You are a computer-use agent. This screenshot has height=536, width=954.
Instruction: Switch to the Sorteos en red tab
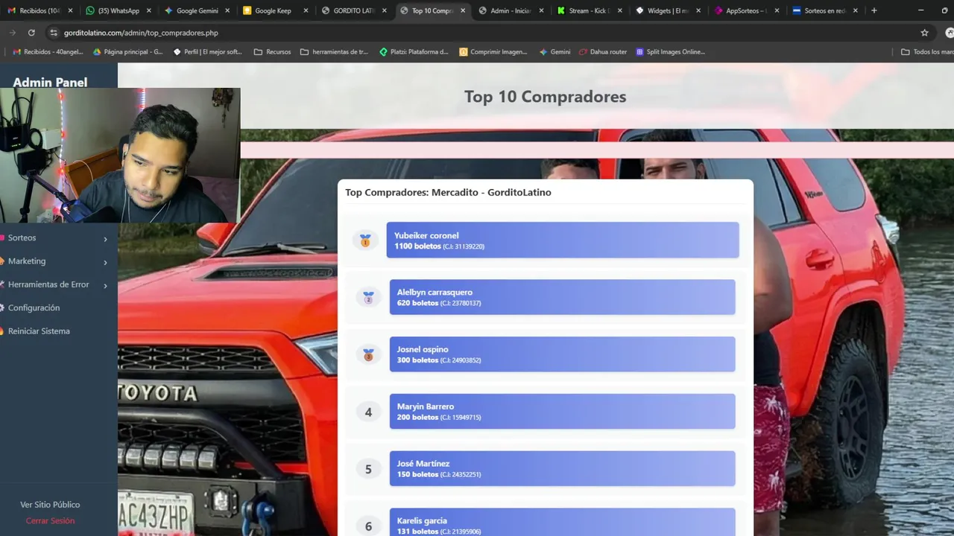[824, 10]
